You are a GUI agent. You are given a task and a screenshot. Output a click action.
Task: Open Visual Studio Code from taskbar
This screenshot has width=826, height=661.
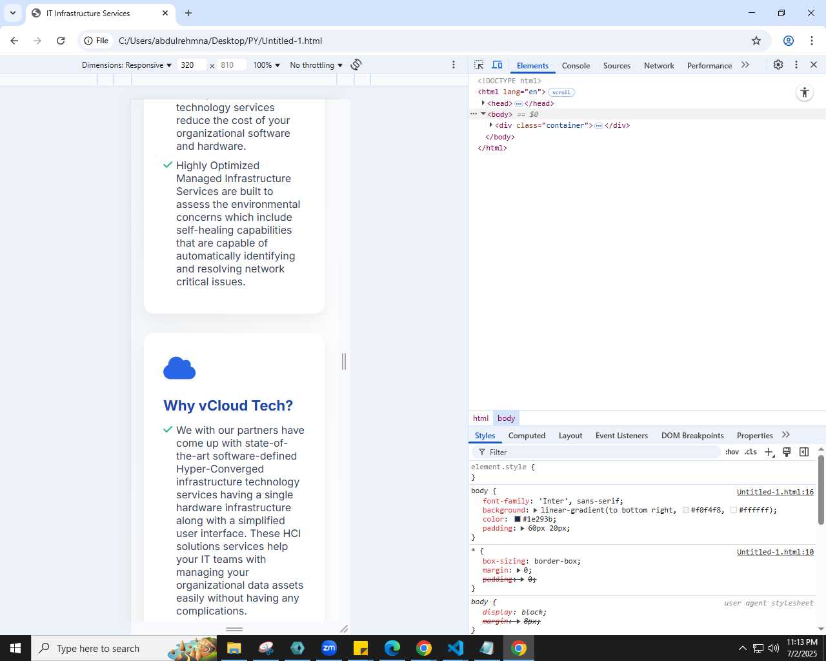(455, 648)
